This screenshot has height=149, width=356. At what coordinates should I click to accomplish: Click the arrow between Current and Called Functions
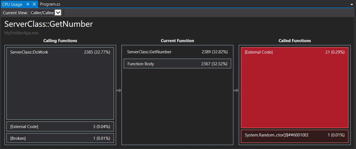point(236,90)
